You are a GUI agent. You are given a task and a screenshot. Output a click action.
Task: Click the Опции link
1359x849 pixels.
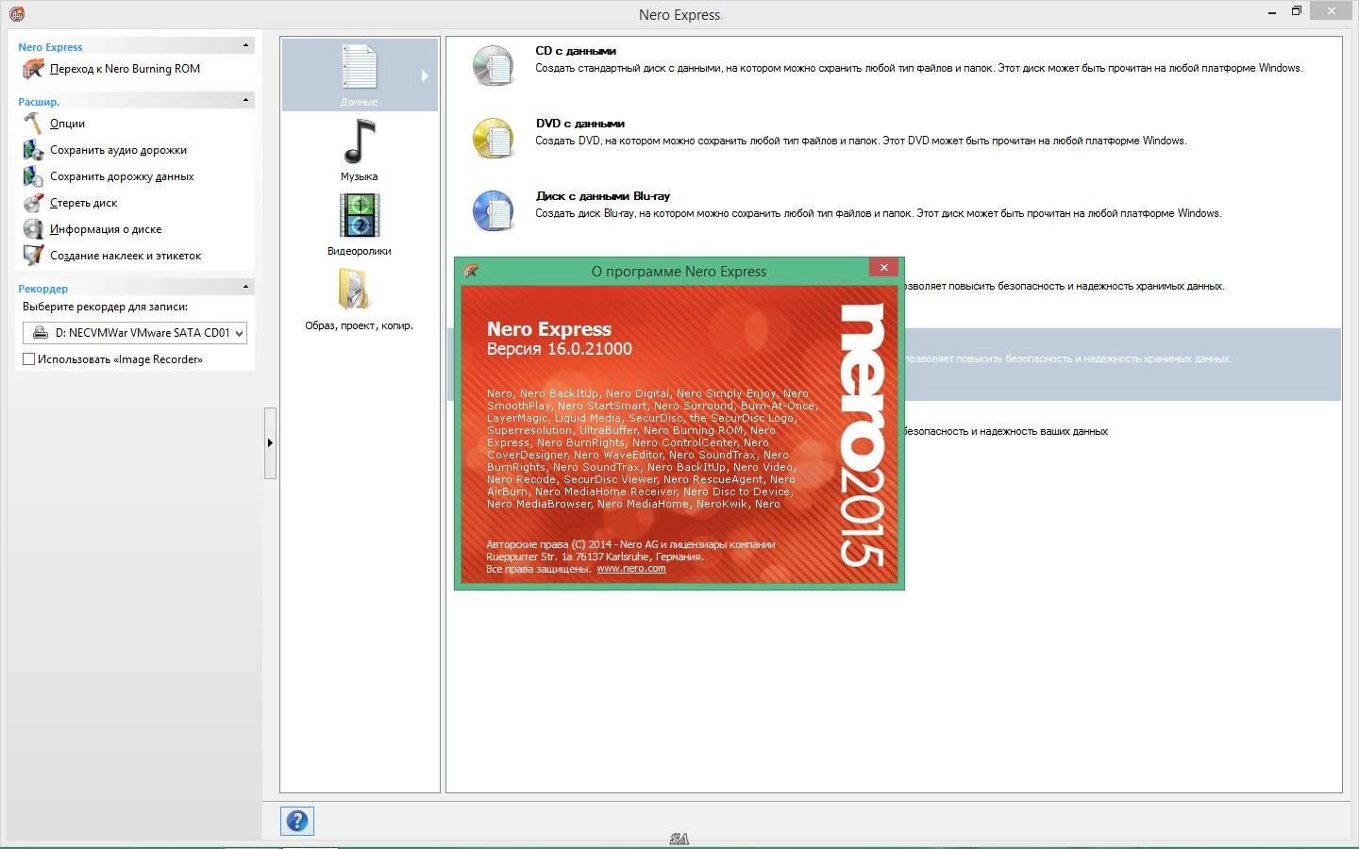67,124
